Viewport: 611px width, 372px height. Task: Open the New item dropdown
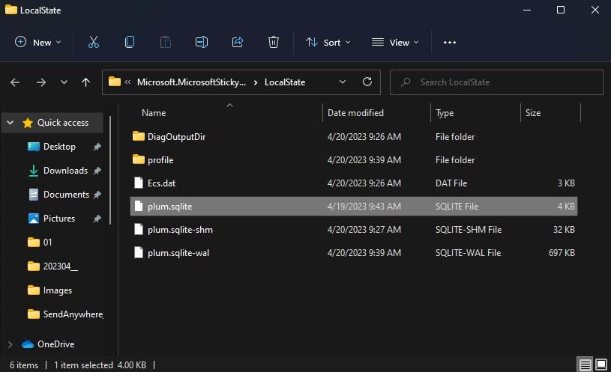coord(37,43)
